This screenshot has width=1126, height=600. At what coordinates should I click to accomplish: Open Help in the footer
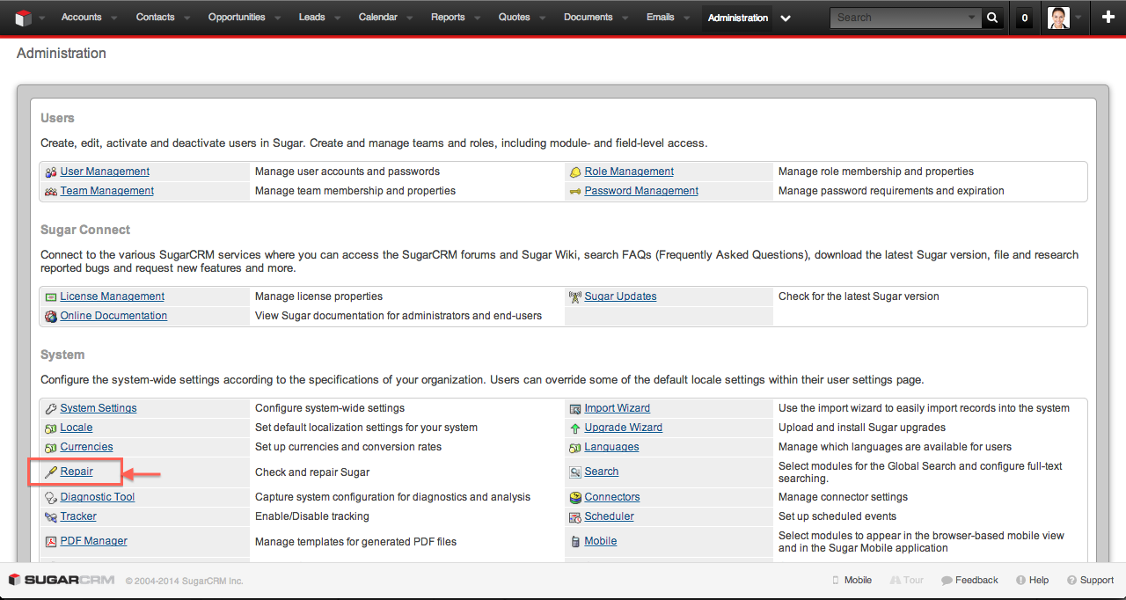(1032, 581)
